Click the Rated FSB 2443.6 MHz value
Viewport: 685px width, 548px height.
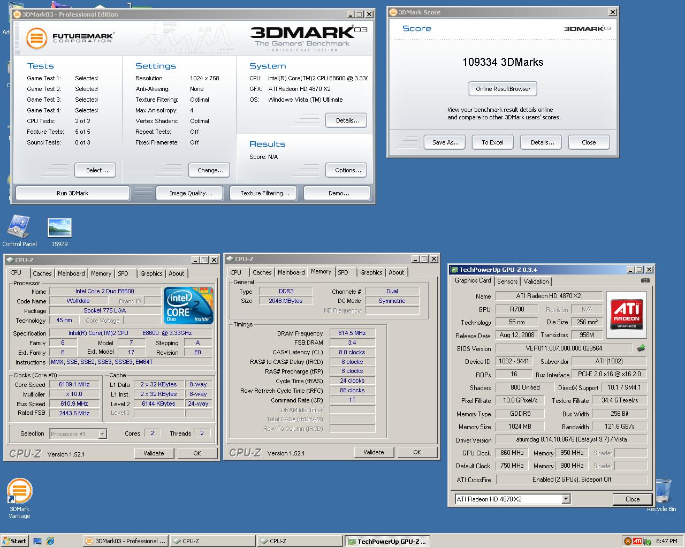pyautogui.click(x=74, y=413)
